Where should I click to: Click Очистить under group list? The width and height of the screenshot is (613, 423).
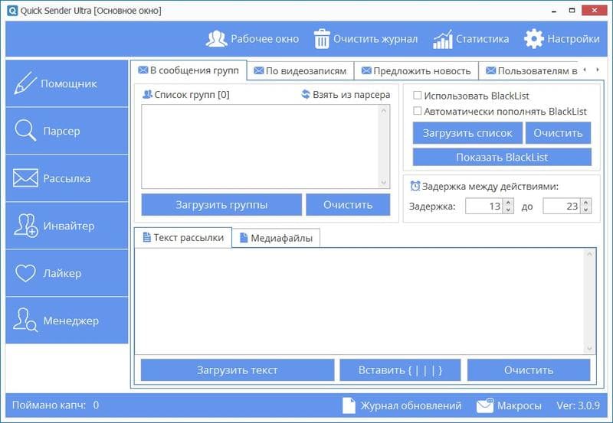[x=348, y=205]
